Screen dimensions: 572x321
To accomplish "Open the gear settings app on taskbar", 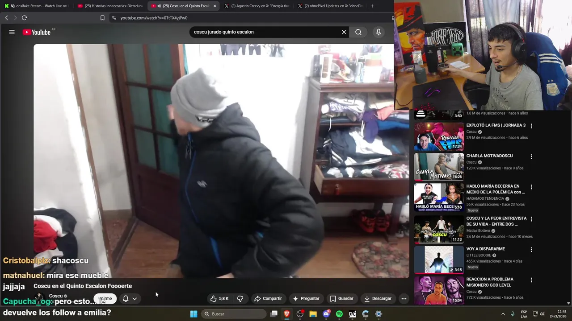I will click(x=379, y=314).
